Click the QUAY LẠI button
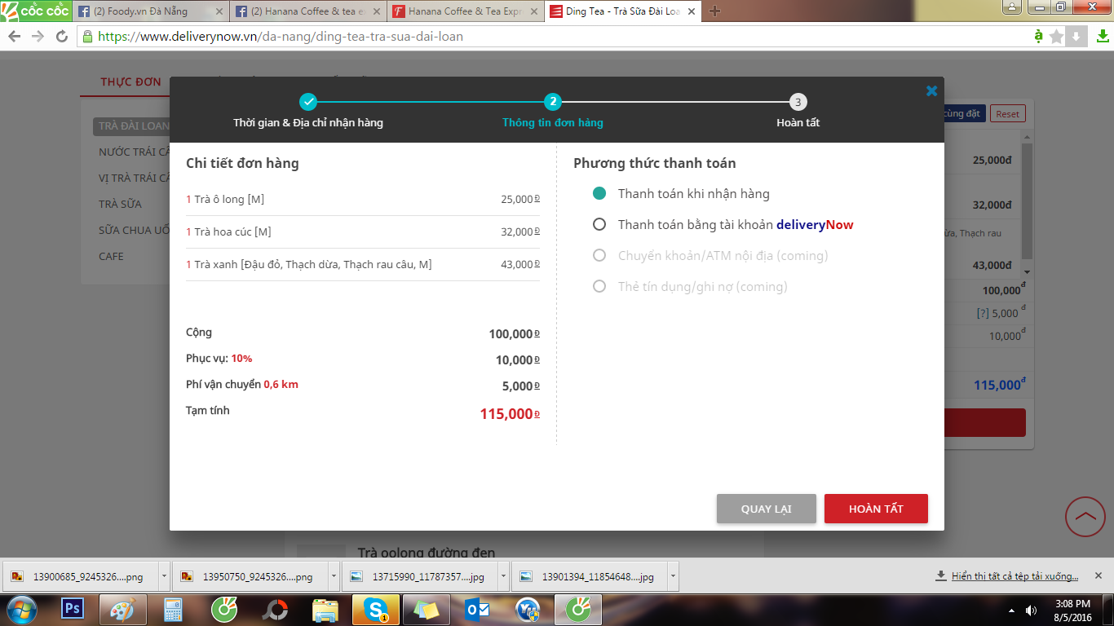 pyautogui.click(x=766, y=509)
